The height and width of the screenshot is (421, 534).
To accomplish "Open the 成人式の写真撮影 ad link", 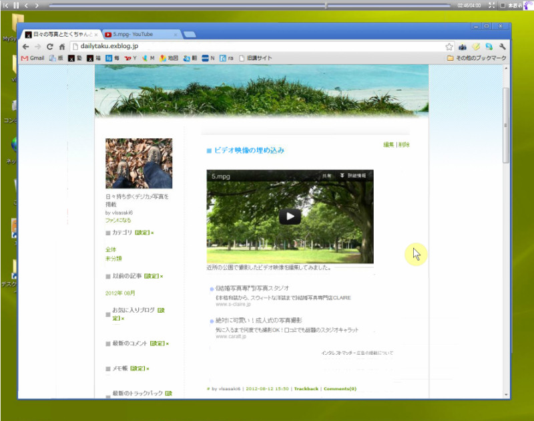I will (258, 321).
